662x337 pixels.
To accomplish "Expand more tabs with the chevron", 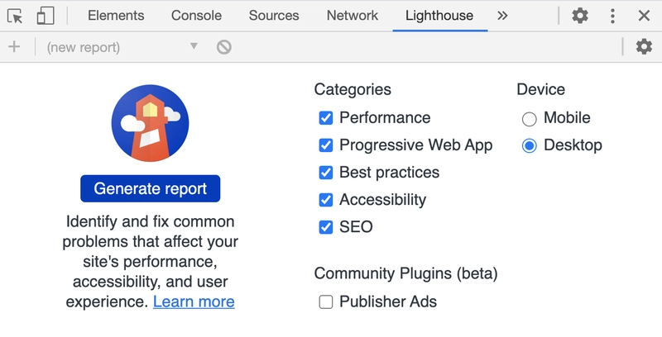I will (x=502, y=16).
